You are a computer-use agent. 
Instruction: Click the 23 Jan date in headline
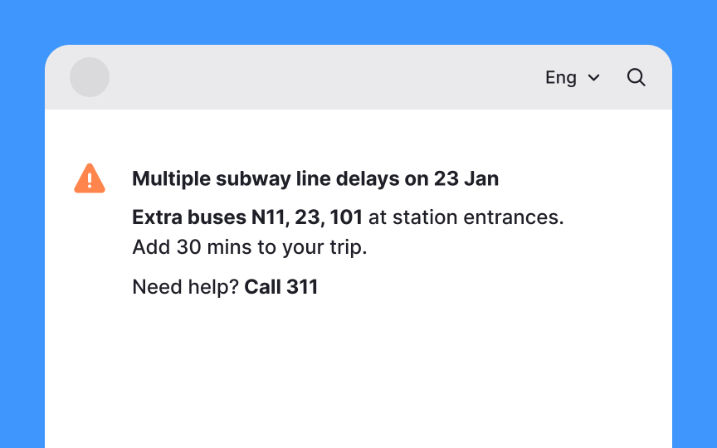(466, 178)
